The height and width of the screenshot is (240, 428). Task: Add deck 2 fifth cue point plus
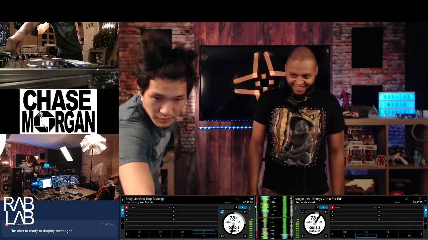tap(379, 207)
